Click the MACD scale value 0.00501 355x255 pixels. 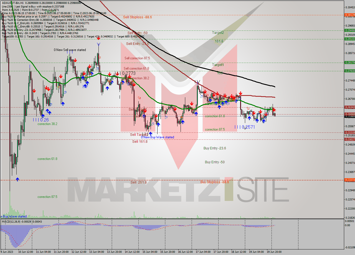(349, 221)
